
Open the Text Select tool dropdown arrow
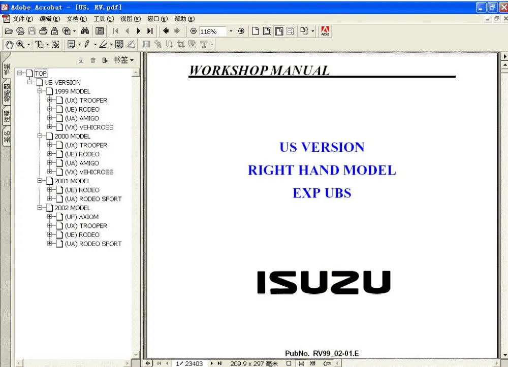[47, 45]
